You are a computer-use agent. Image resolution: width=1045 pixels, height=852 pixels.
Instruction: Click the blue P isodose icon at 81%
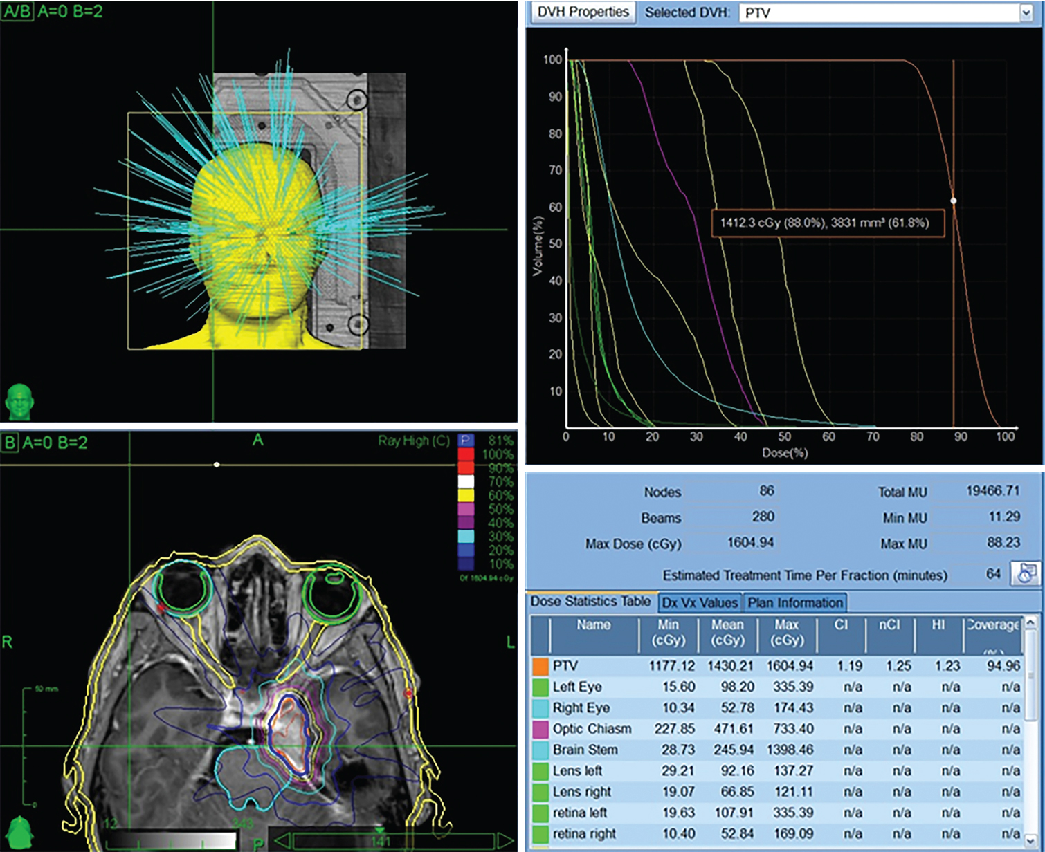point(466,441)
